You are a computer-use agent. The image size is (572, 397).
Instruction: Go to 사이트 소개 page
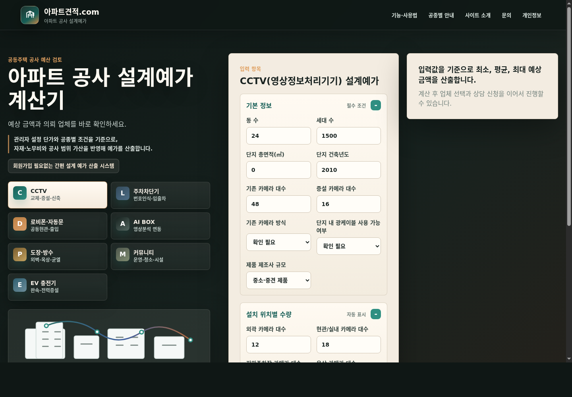coord(478,15)
